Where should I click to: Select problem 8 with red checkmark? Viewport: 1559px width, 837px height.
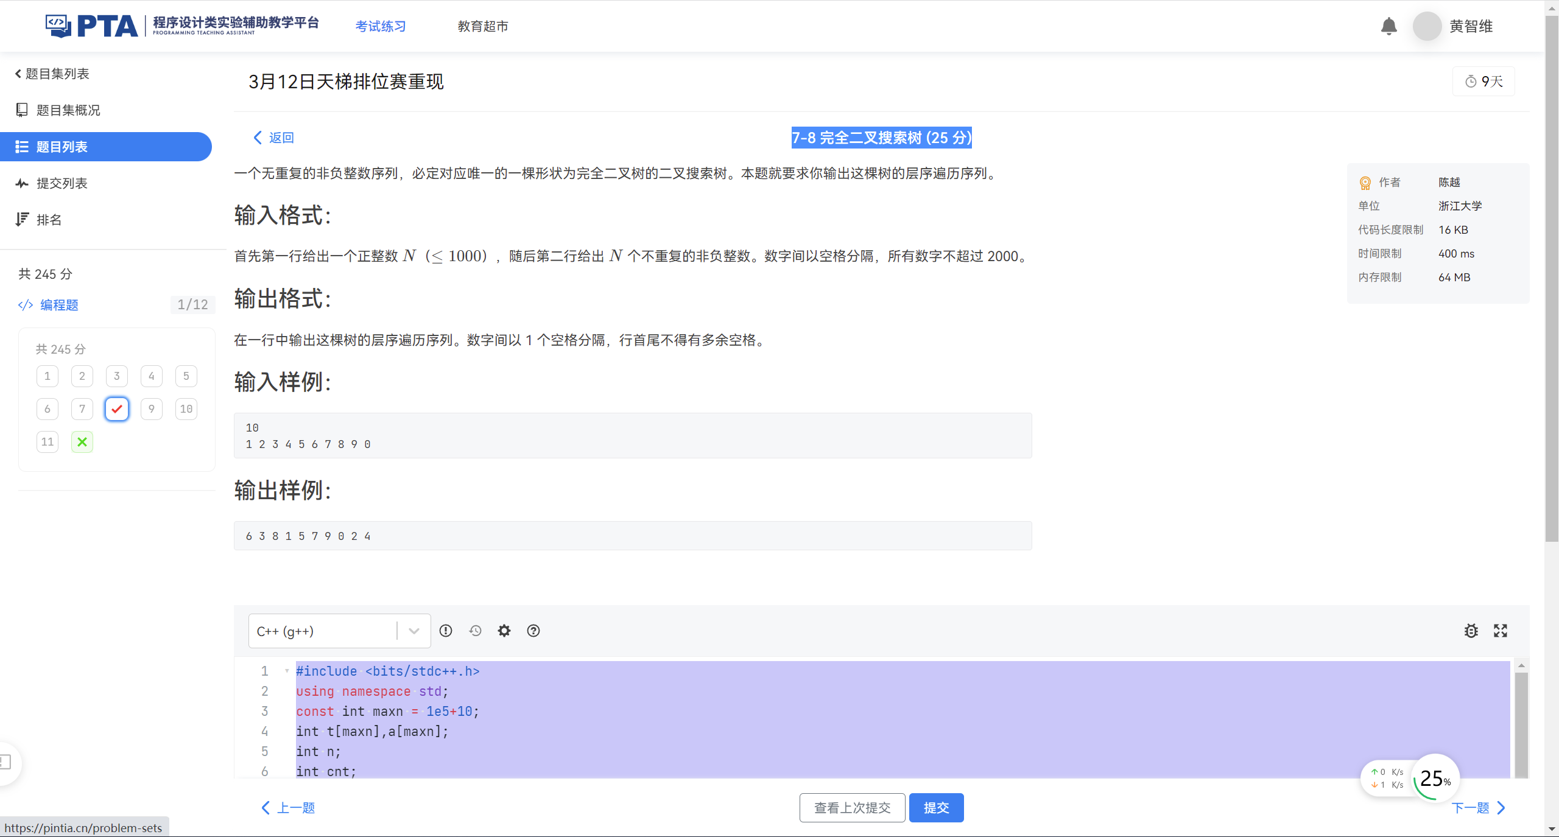117,409
